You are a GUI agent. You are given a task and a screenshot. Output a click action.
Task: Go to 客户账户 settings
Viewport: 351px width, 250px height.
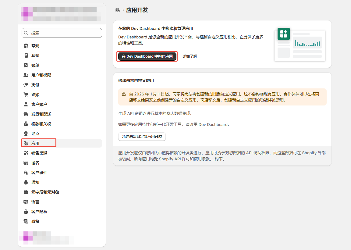pyautogui.click(x=39, y=104)
